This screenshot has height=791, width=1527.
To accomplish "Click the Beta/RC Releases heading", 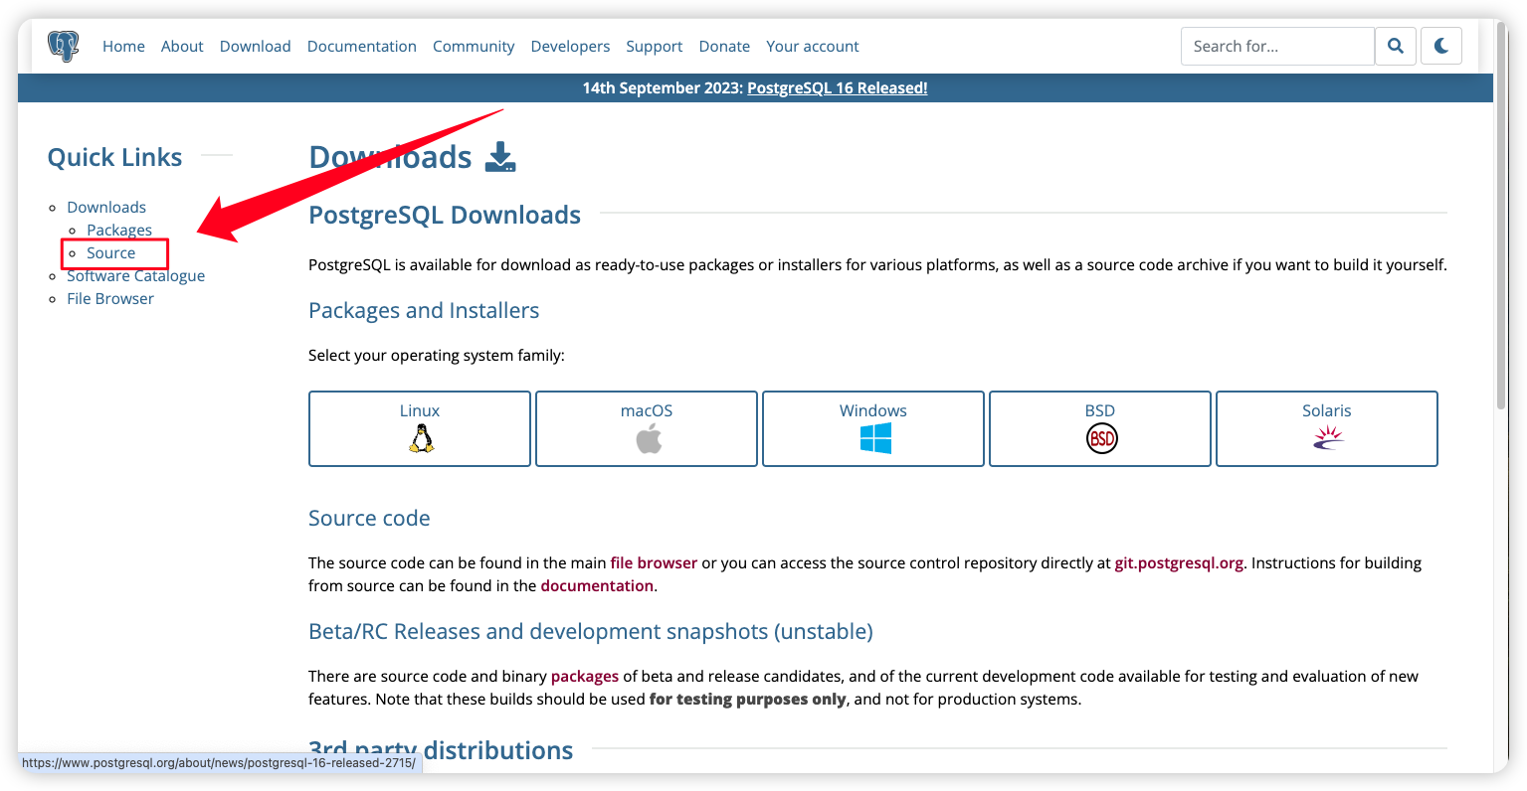I will pos(591,631).
